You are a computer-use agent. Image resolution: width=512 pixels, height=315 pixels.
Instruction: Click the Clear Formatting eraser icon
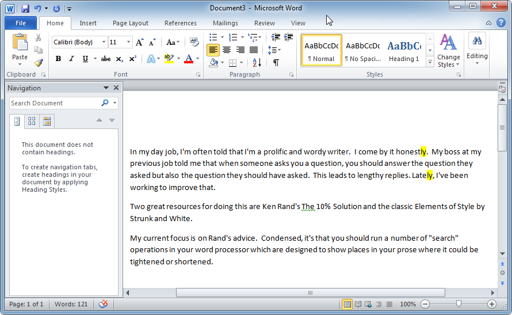[x=194, y=42]
